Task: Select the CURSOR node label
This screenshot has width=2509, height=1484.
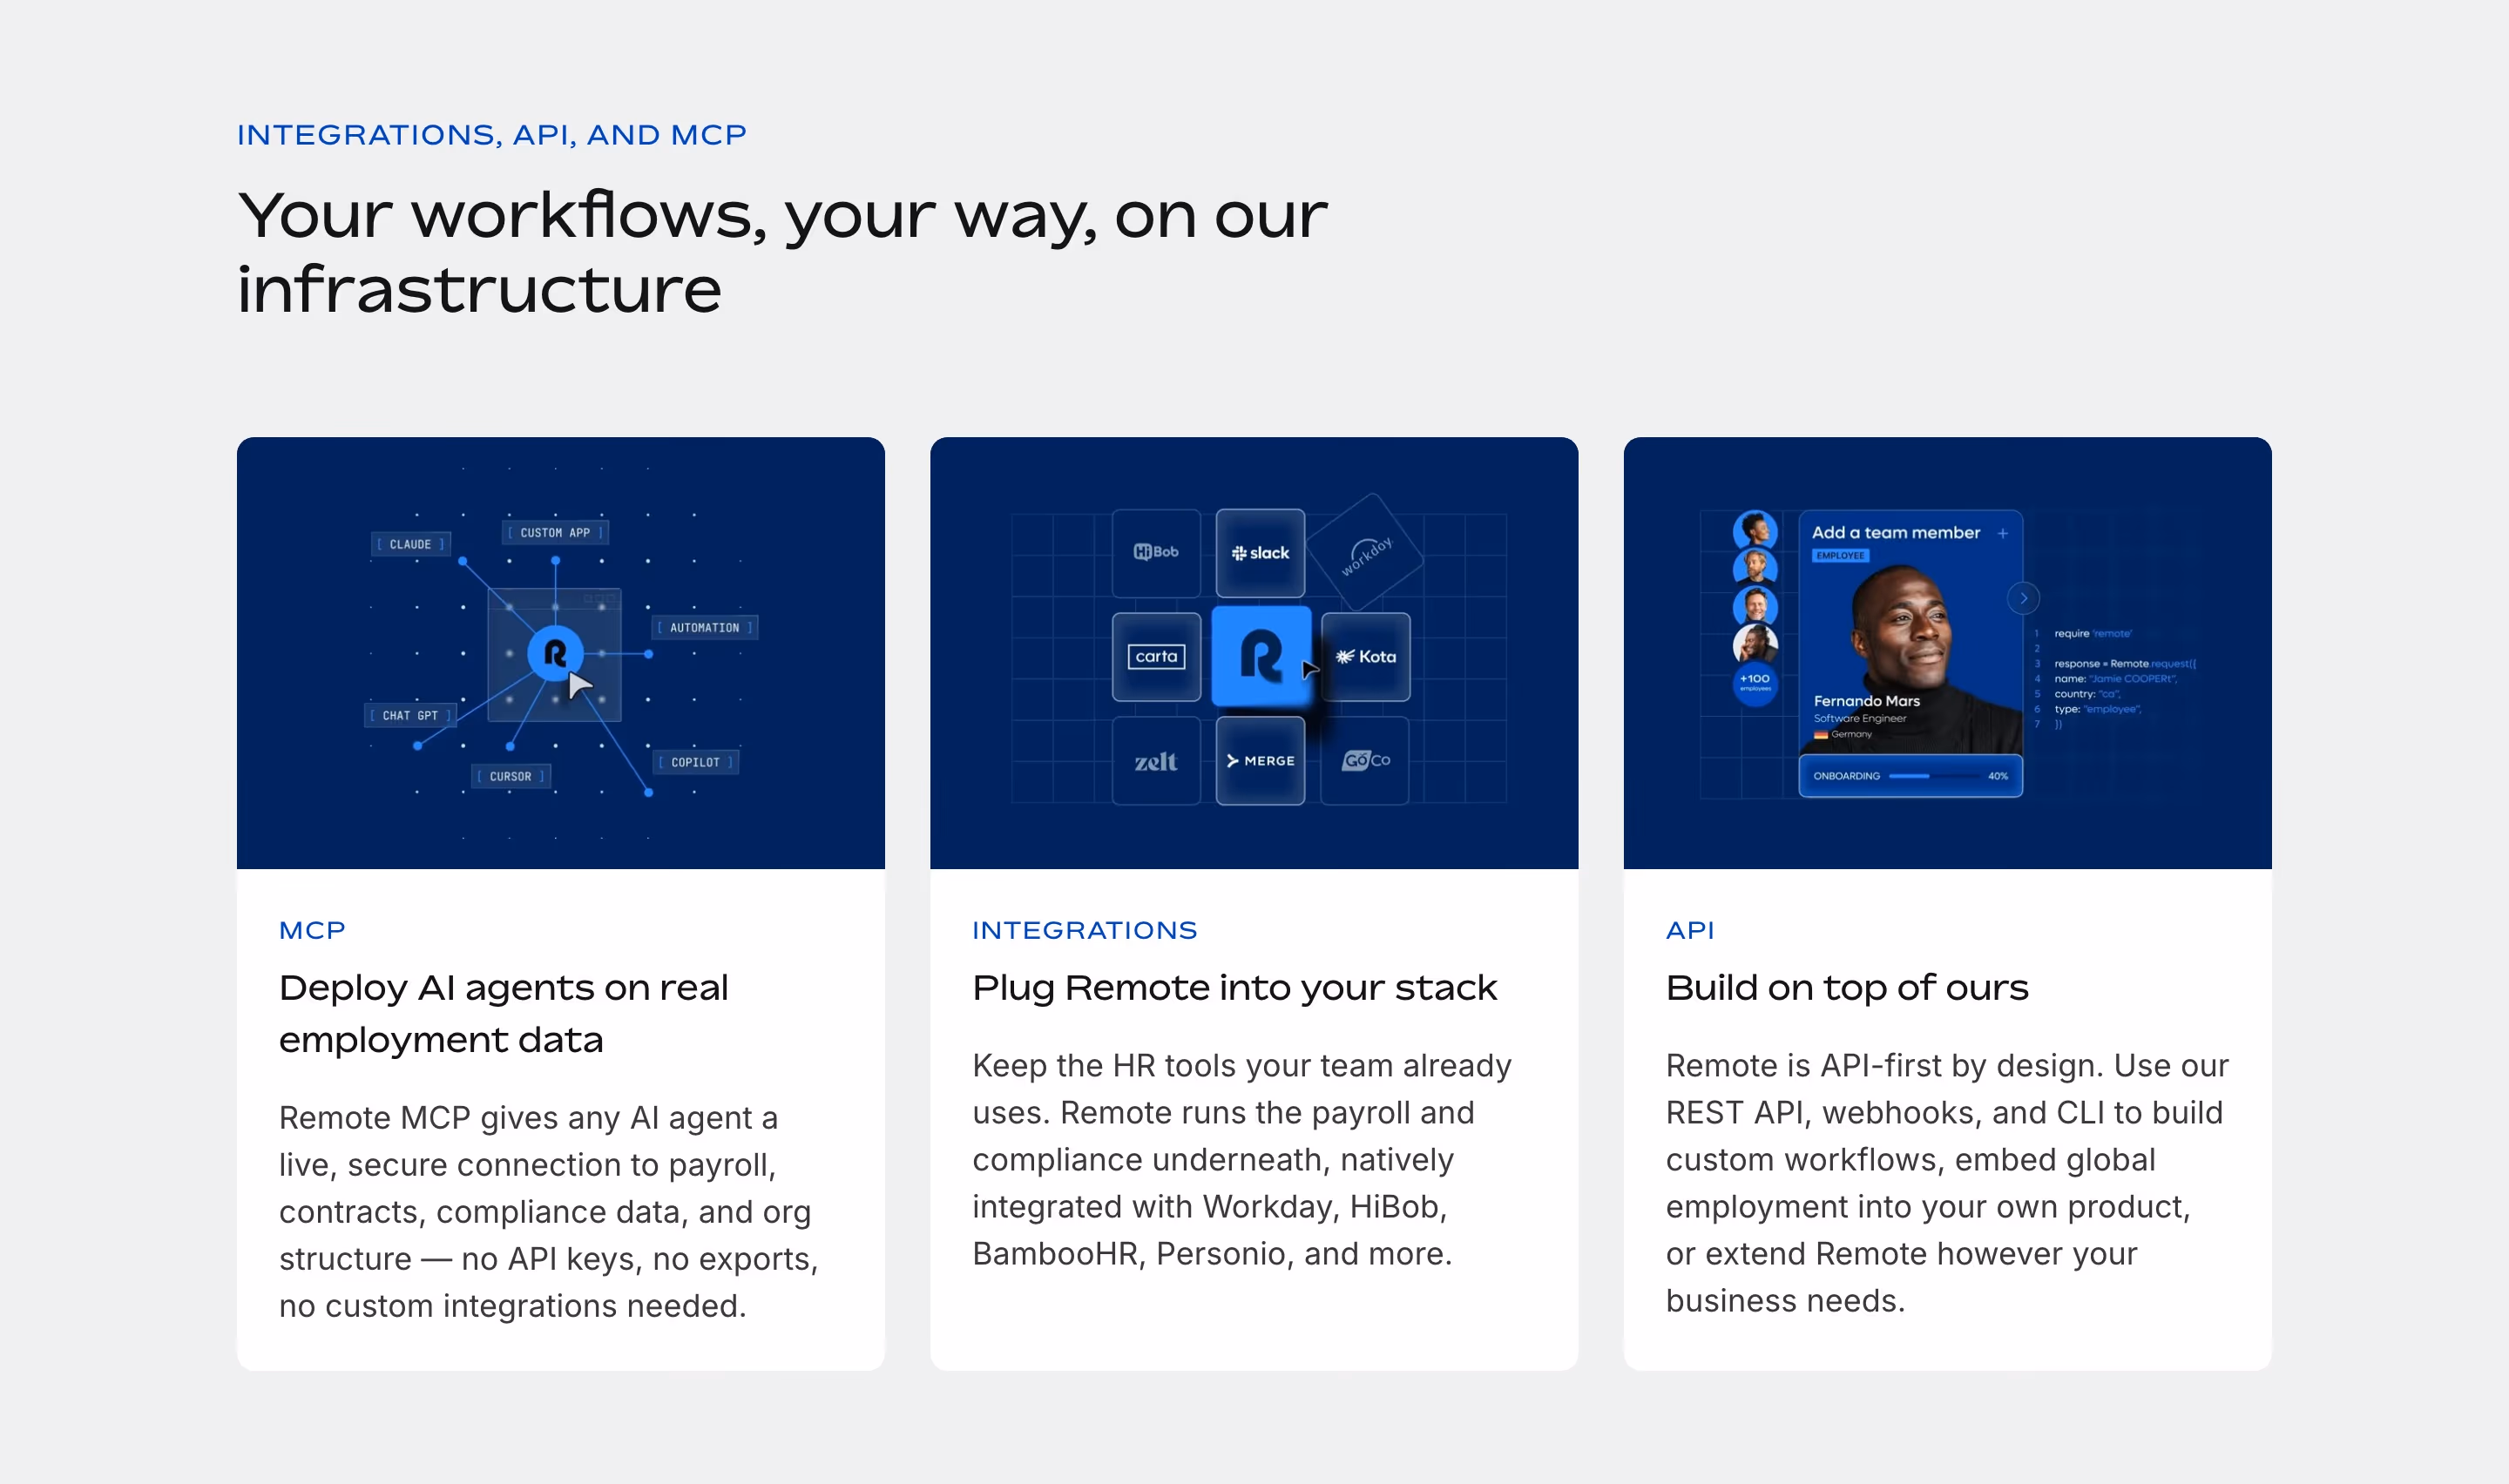Action: pyautogui.click(x=511, y=777)
